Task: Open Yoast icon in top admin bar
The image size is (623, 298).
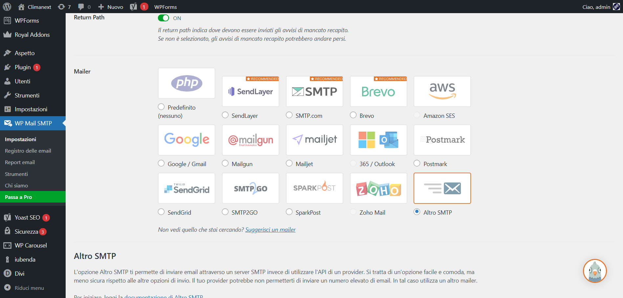Action: pos(133,7)
